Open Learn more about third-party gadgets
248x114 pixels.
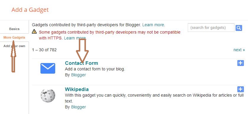tap(153, 25)
